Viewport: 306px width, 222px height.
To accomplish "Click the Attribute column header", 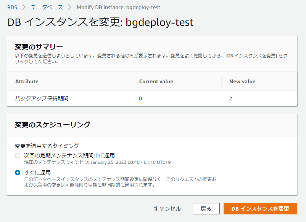I will pyautogui.click(x=27, y=81).
